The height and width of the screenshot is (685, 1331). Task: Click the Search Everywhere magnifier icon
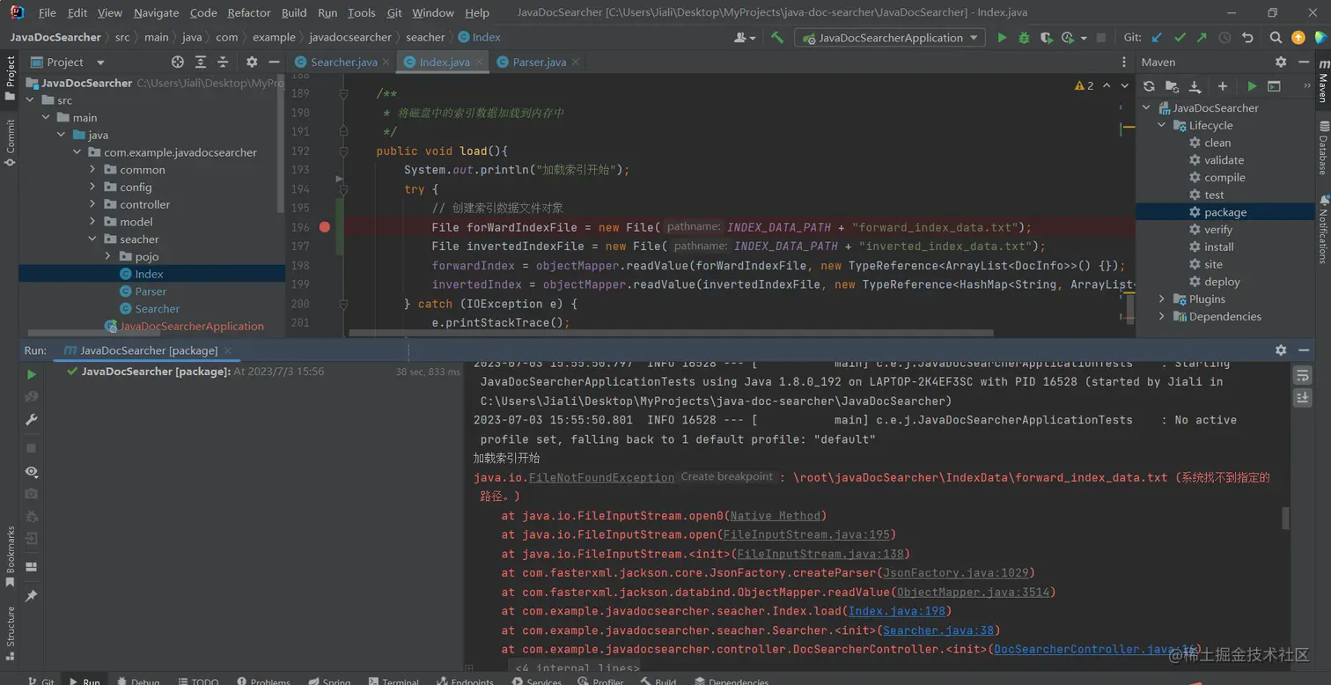click(x=1276, y=38)
